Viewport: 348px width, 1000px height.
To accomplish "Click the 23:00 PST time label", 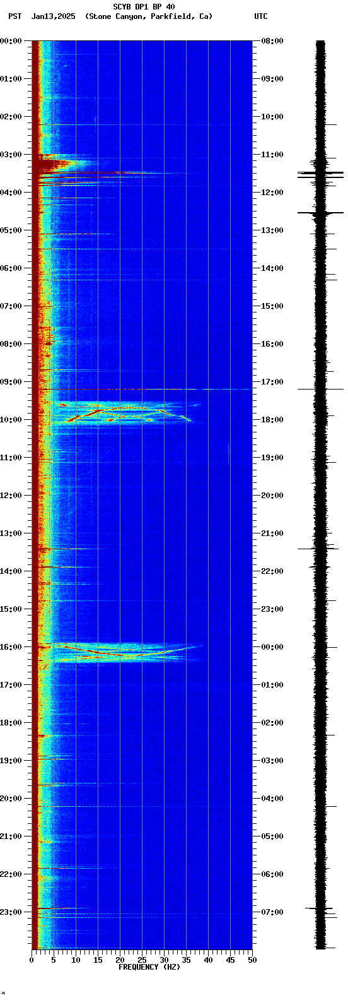I will point(11,912).
